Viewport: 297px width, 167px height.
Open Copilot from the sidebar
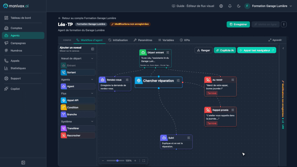pos(23,89)
